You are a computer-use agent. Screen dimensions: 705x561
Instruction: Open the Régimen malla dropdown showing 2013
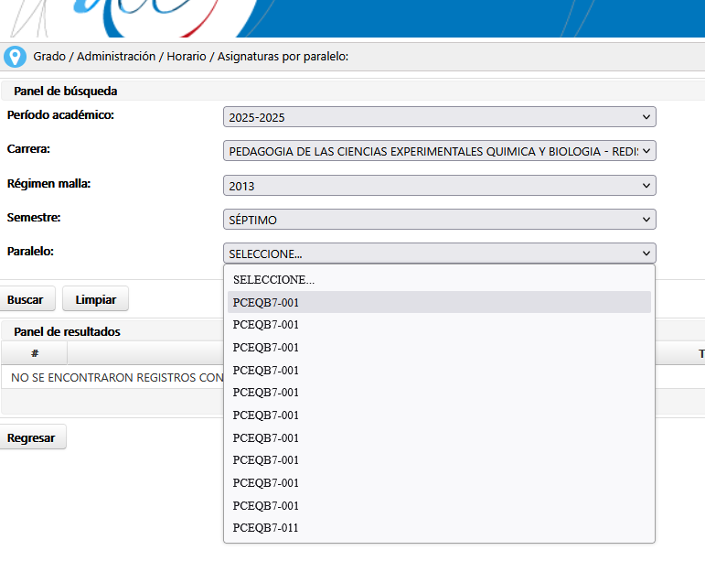(439, 186)
